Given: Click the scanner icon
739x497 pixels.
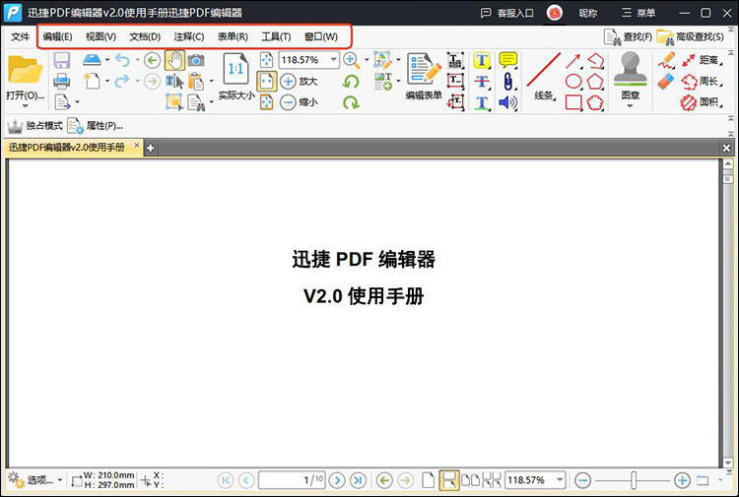Looking at the screenshot, I should [92, 60].
